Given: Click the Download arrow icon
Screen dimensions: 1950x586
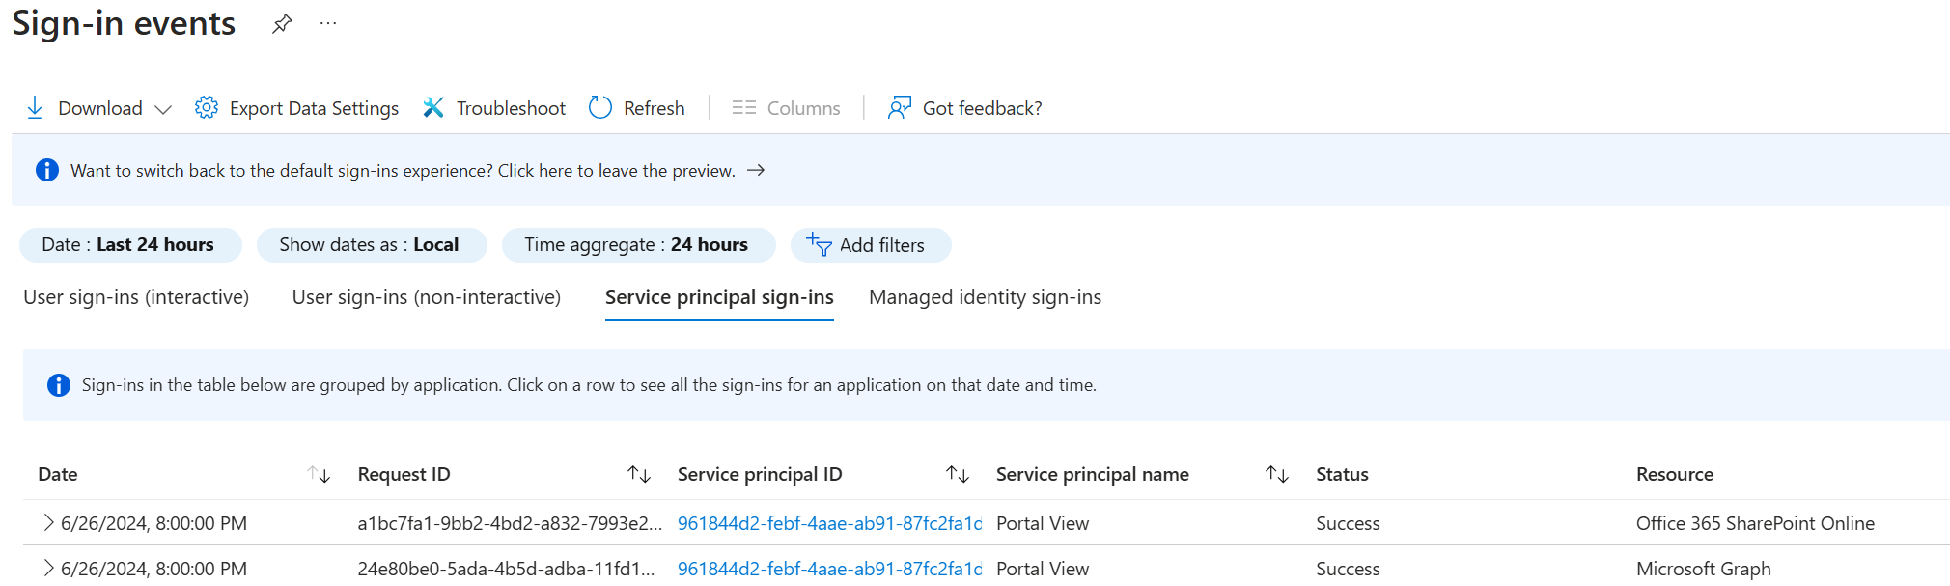Looking at the screenshot, I should [35, 108].
